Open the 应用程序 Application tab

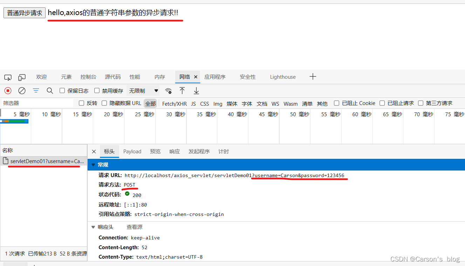[215, 77]
